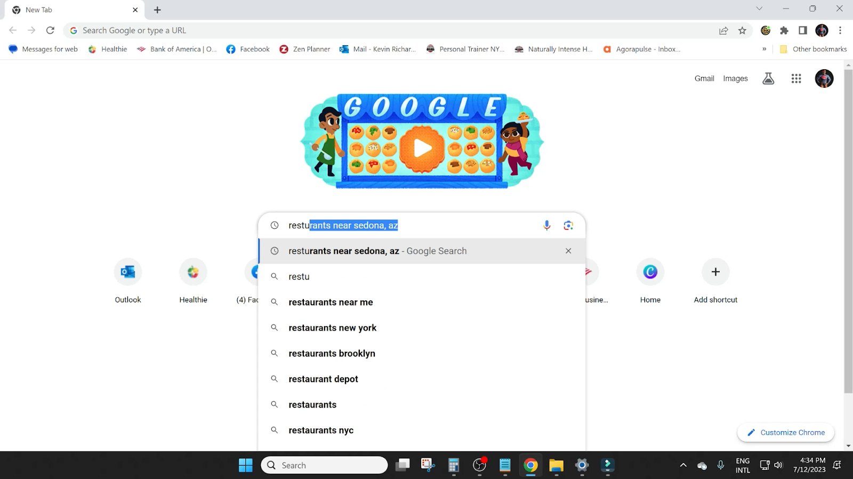Open a new tab with plus
Screen dimensions: 853x479
point(157,10)
